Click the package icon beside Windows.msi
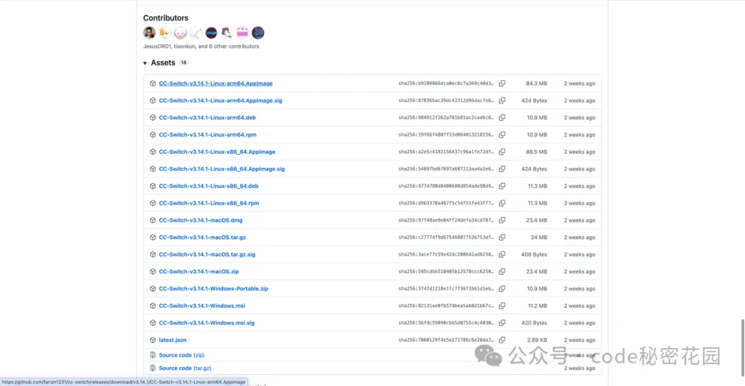The image size is (745, 386). (152, 306)
